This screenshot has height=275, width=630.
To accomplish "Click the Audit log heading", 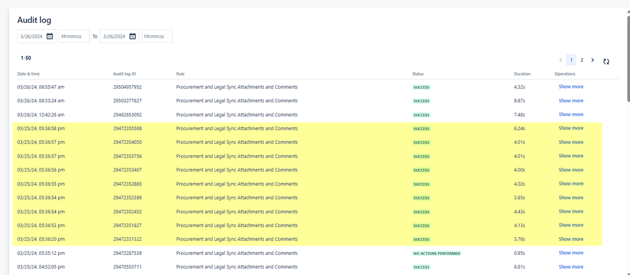I will (x=34, y=20).
